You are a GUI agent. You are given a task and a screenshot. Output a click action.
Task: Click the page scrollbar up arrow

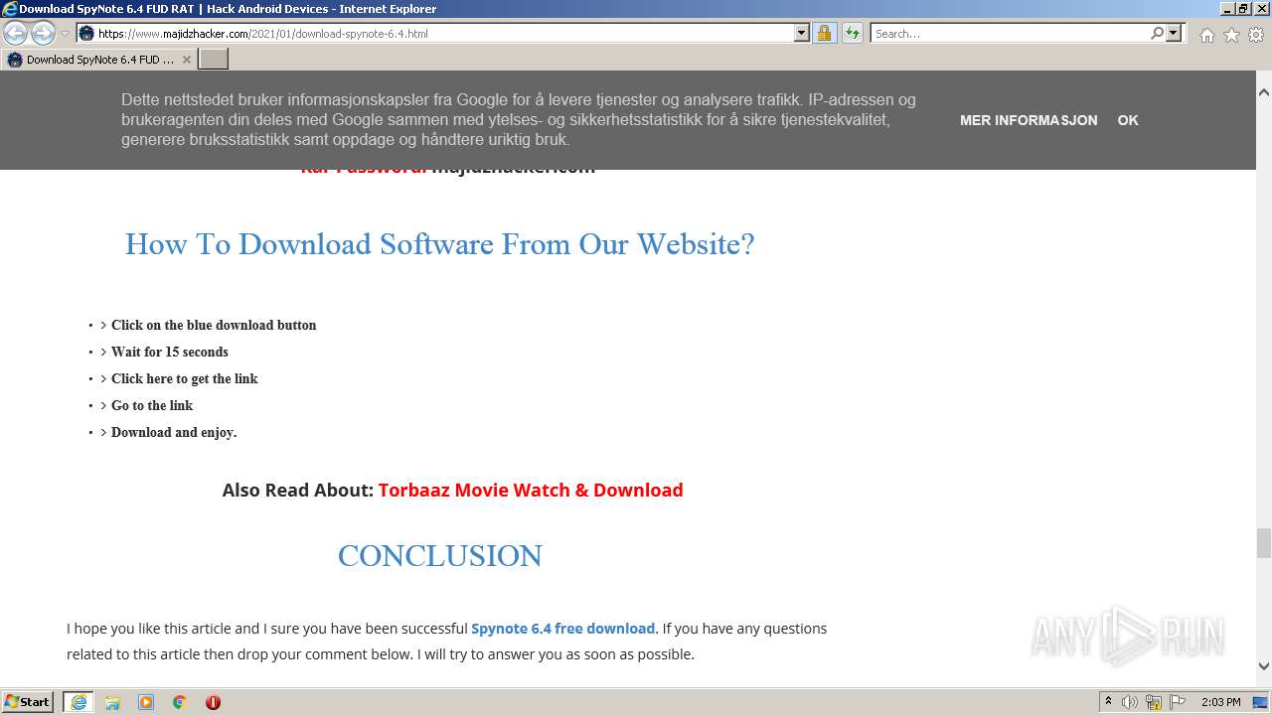[1263, 91]
